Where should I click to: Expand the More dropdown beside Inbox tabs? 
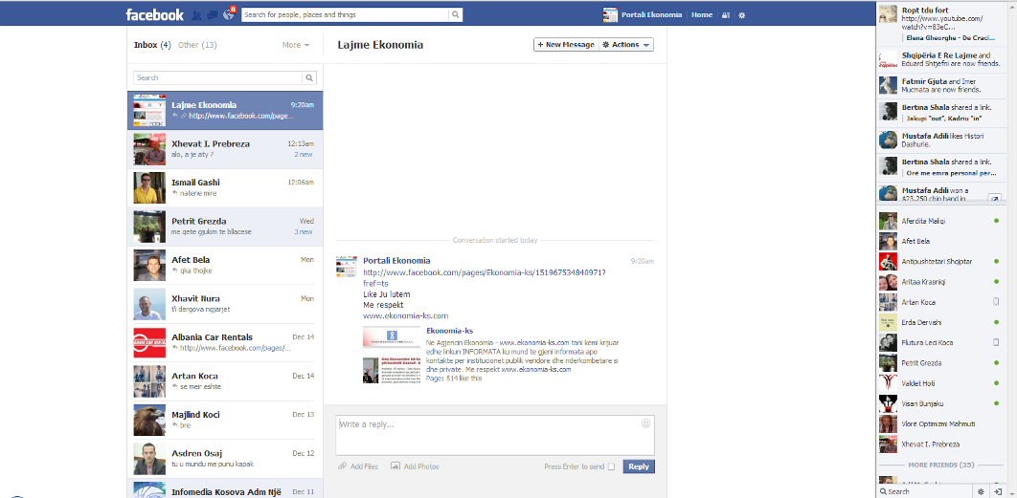[296, 45]
